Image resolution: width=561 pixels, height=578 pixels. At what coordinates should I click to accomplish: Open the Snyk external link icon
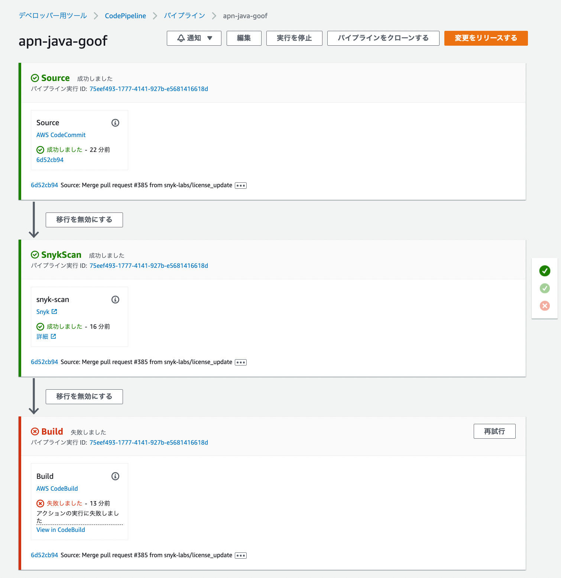point(55,312)
